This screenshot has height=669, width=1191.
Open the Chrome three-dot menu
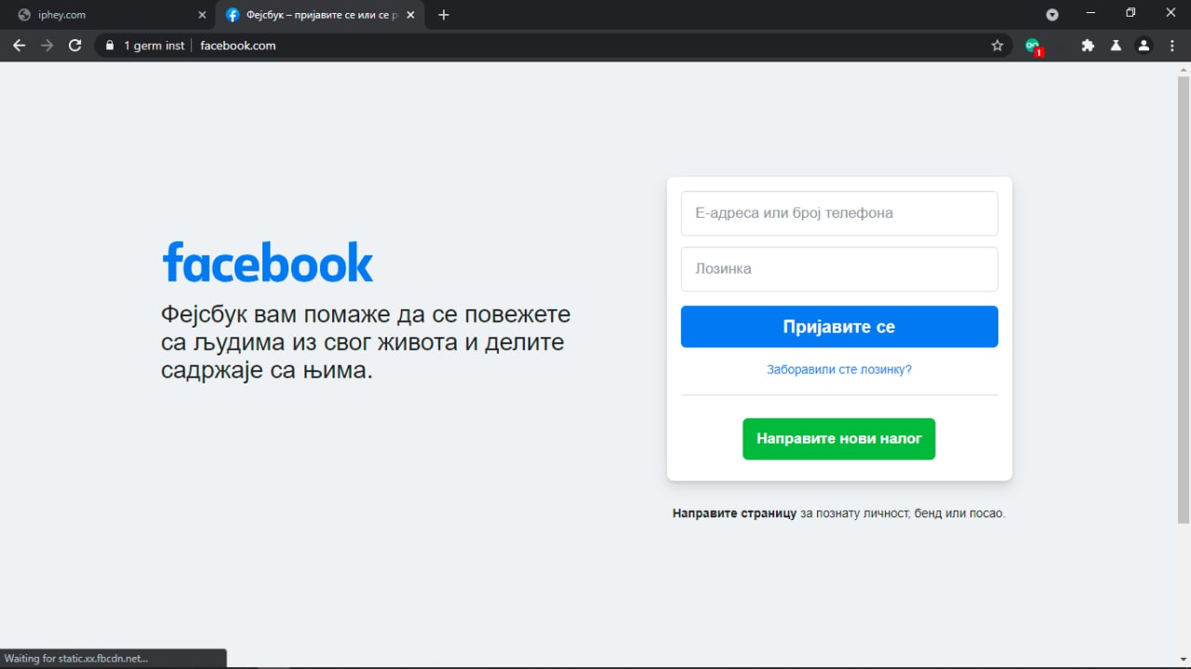(x=1172, y=46)
